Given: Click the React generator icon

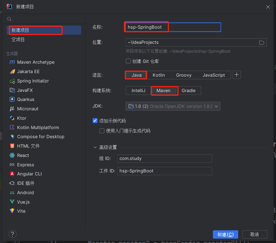Looking at the screenshot, I should [12, 155].
